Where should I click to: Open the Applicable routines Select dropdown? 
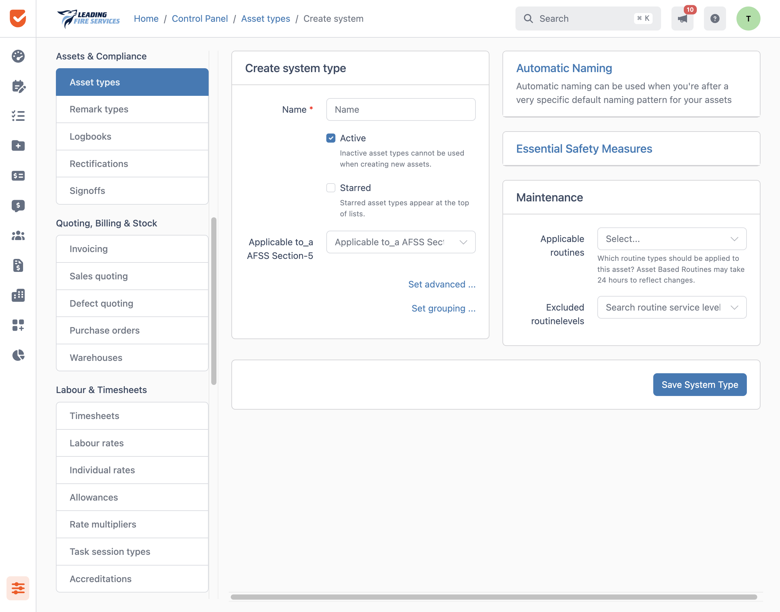point(672,239)
